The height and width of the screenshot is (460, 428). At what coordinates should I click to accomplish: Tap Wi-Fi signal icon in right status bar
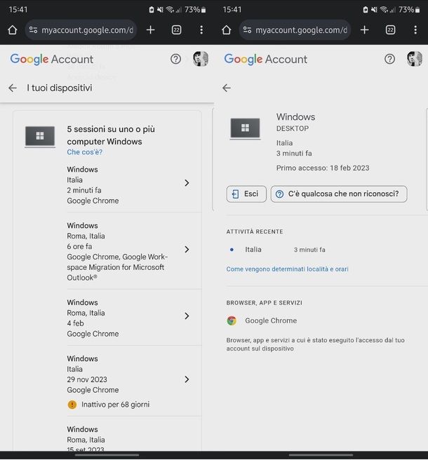(x=384, y=10)
